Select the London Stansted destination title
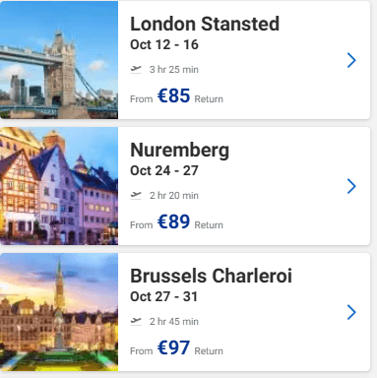377x378 pixels. (205, 24)
